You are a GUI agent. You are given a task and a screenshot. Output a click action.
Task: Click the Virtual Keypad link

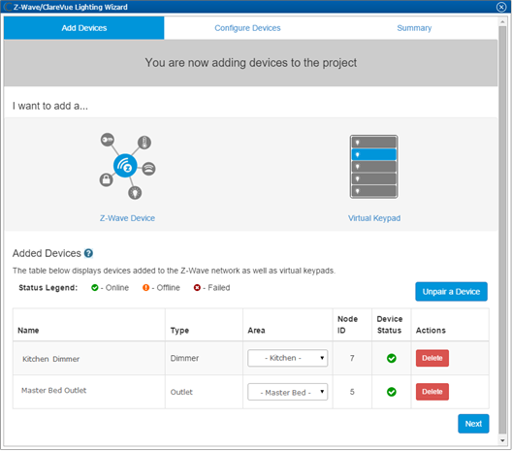pyautogui.click(x=374, y=218)
